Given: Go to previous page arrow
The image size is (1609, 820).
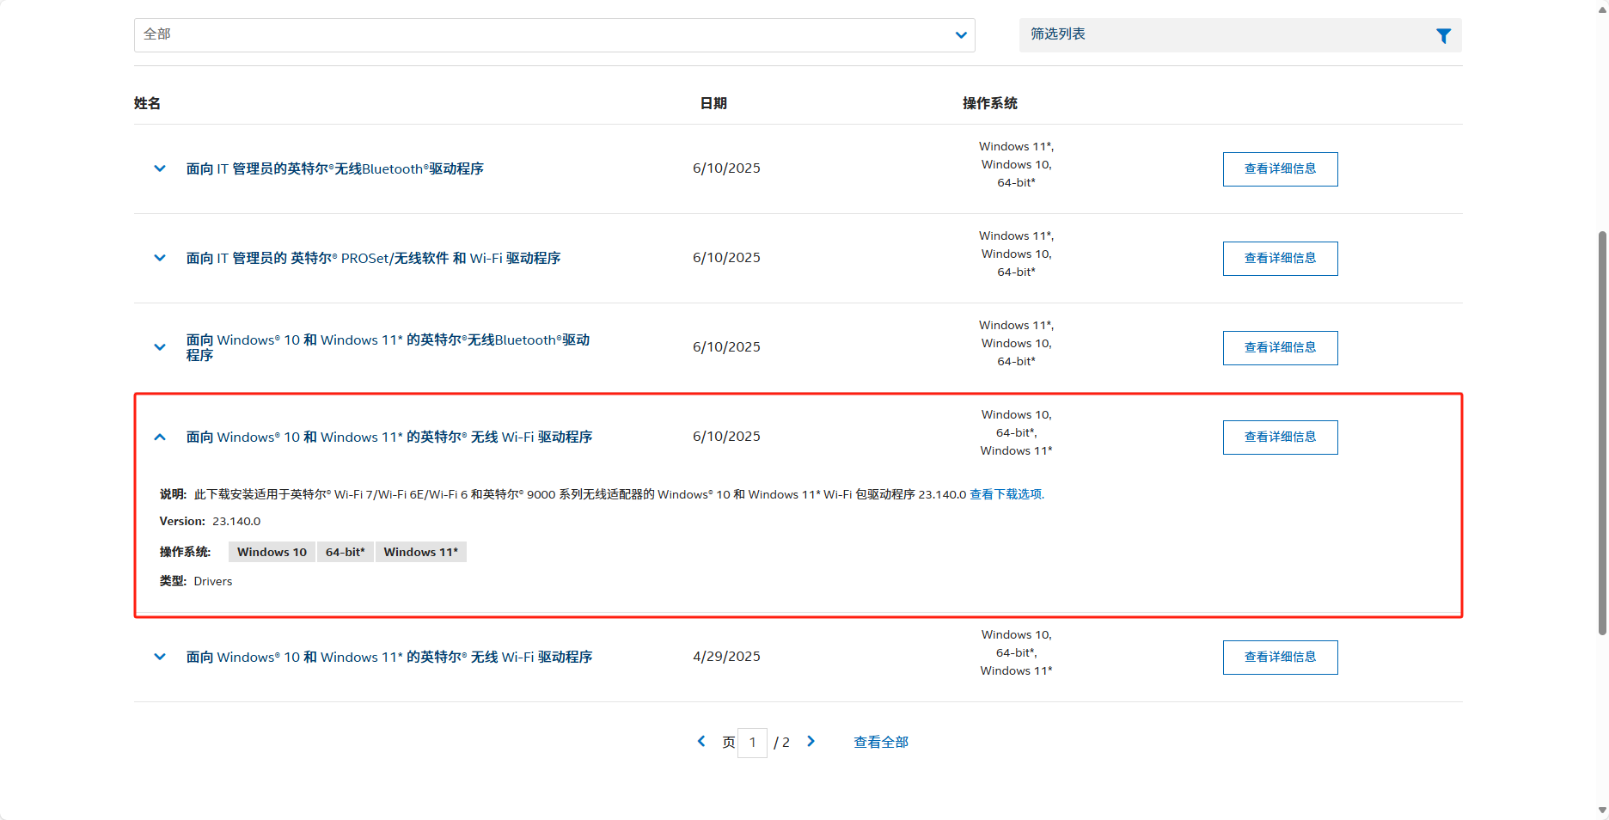Looking at the screenshot, I should tap(701, 741).
